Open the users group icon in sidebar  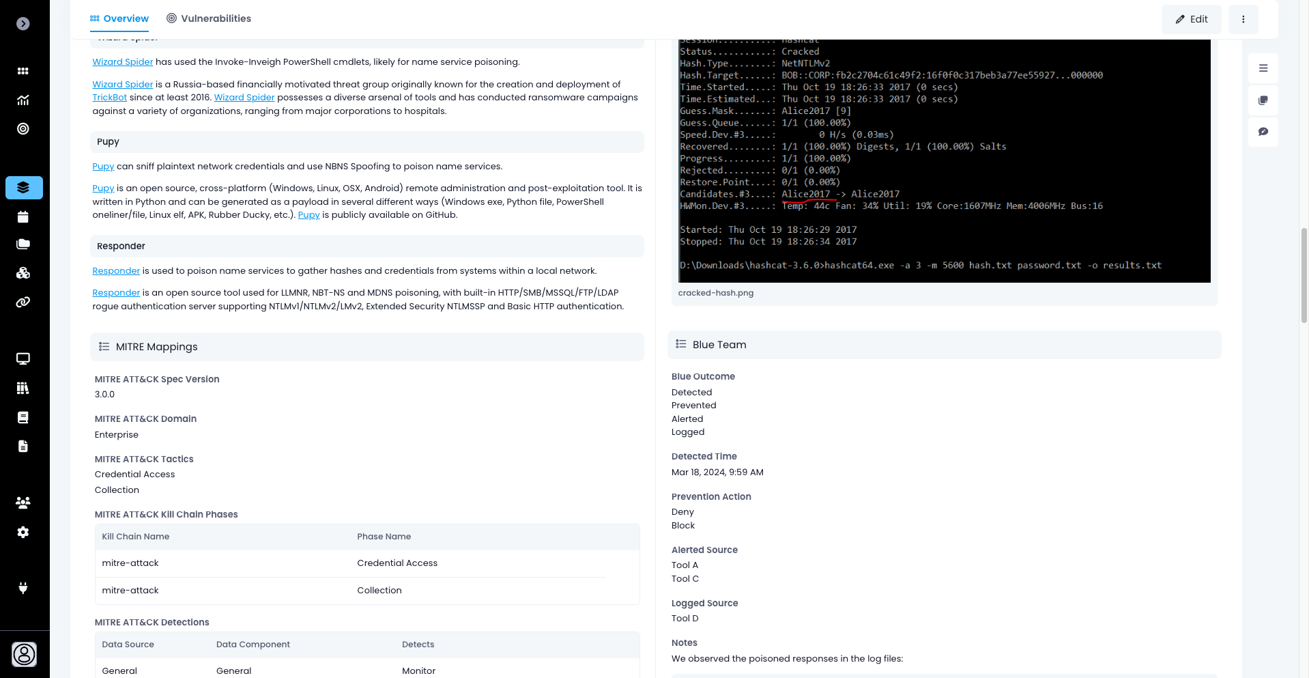coord(23,503)
